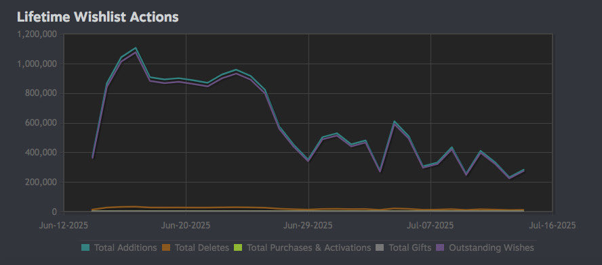
Task: Click the 1,000,000 y-axis label
Action: pyautogui.click(x=38, y=64)
